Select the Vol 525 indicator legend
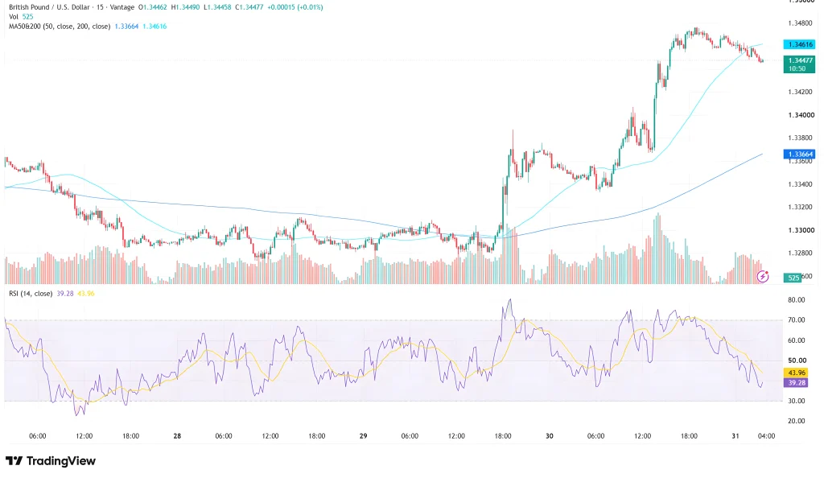The height and width of the screenshot is (478, 824). [21, 17]
